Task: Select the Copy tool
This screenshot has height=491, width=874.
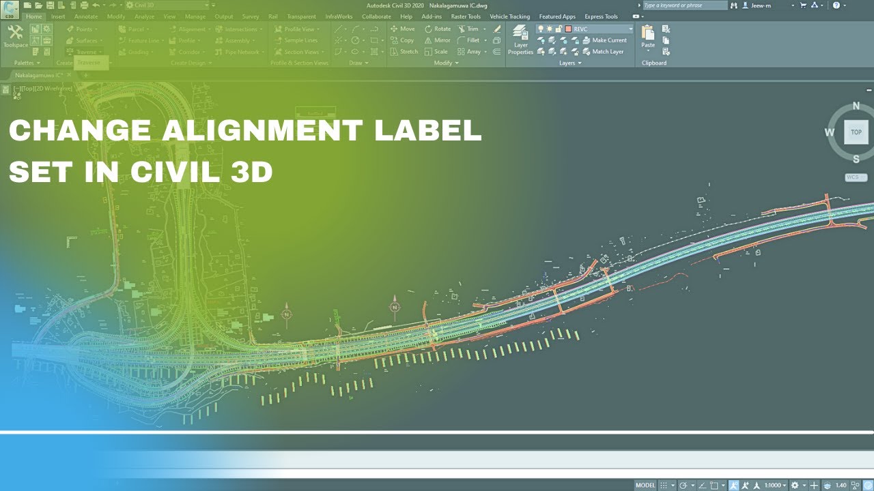Action: [402, 40]
